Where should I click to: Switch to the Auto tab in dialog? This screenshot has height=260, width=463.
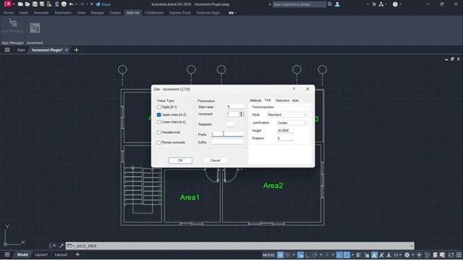(295, 100)
